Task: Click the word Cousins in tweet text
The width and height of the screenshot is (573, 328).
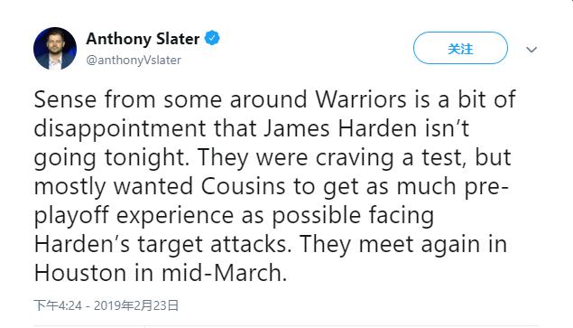Action: (243, 186)
